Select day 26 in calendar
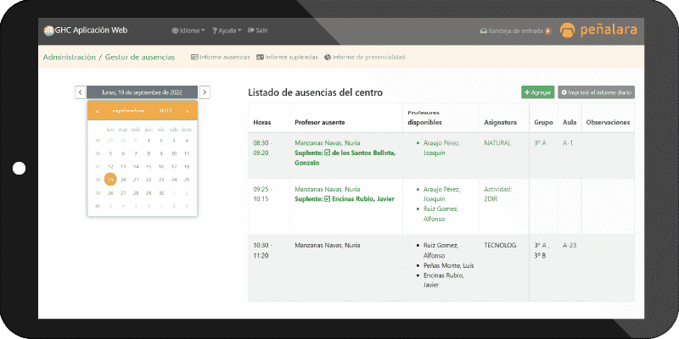679x339 pixels. [110, 193]
